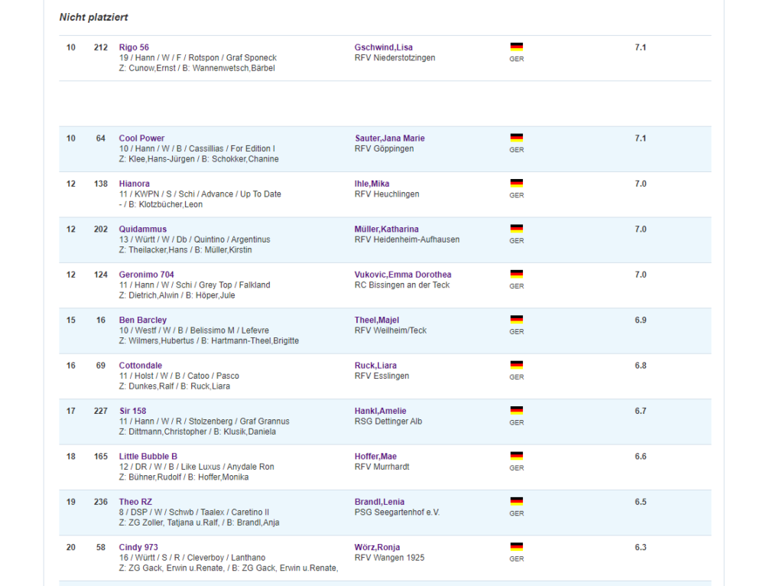Click German flag in Ben Barcley row

[516, 320]
